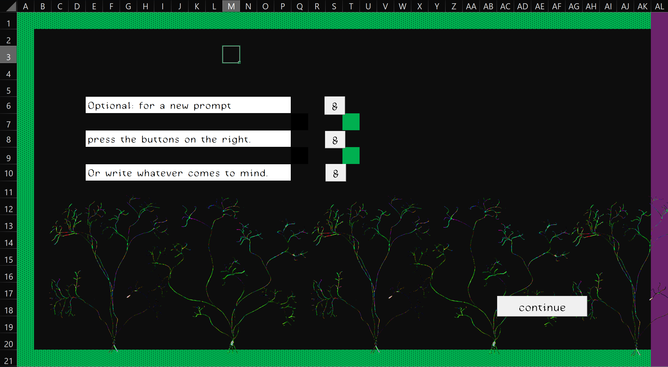
Task: Click the continue button
Action: (x=542, y=306)
